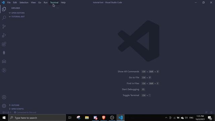Click the Start Debugging hint
Screen dimensions: 215x121
(130, 89)
